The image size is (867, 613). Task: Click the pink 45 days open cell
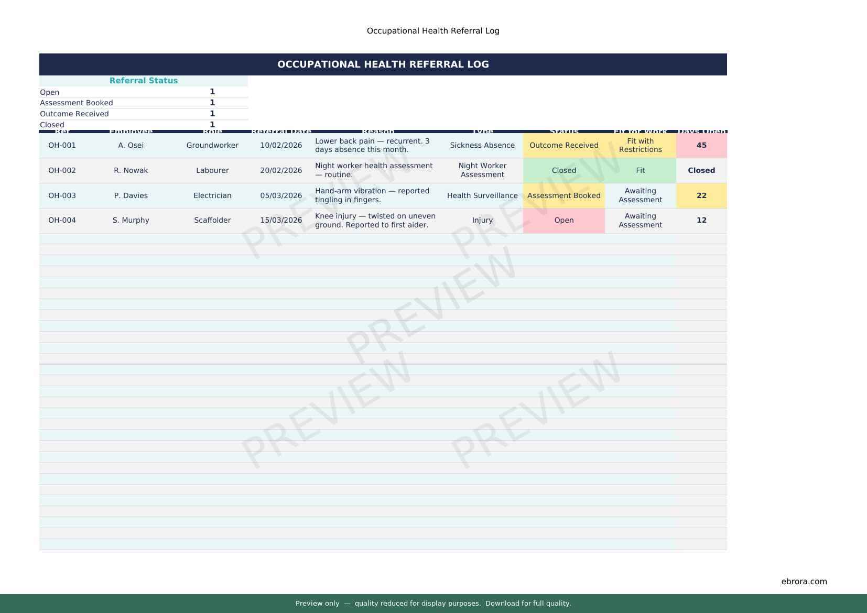tap(701, 145)
